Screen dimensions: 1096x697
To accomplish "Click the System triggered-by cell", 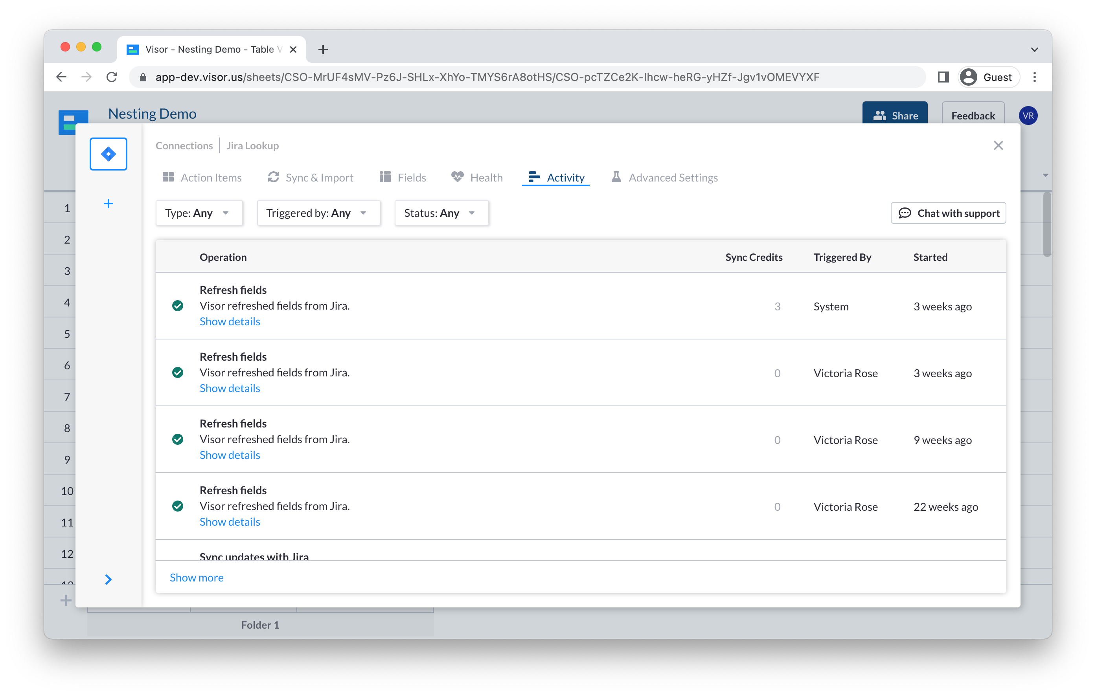I will coord(831,306).
